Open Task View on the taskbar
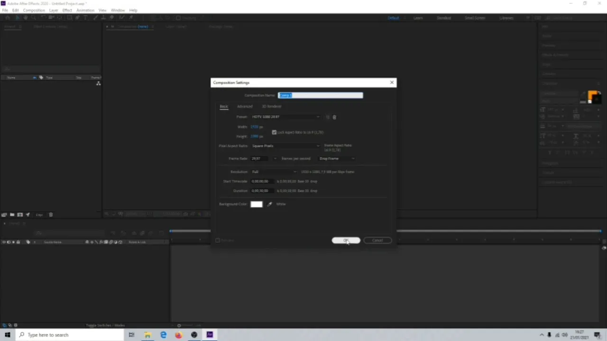607x341 pixels. click(x=131, y=335)
